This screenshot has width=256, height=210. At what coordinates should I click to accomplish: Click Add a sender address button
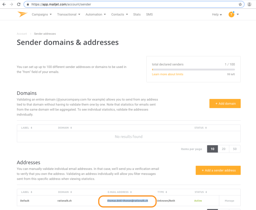tap(218, 170)
